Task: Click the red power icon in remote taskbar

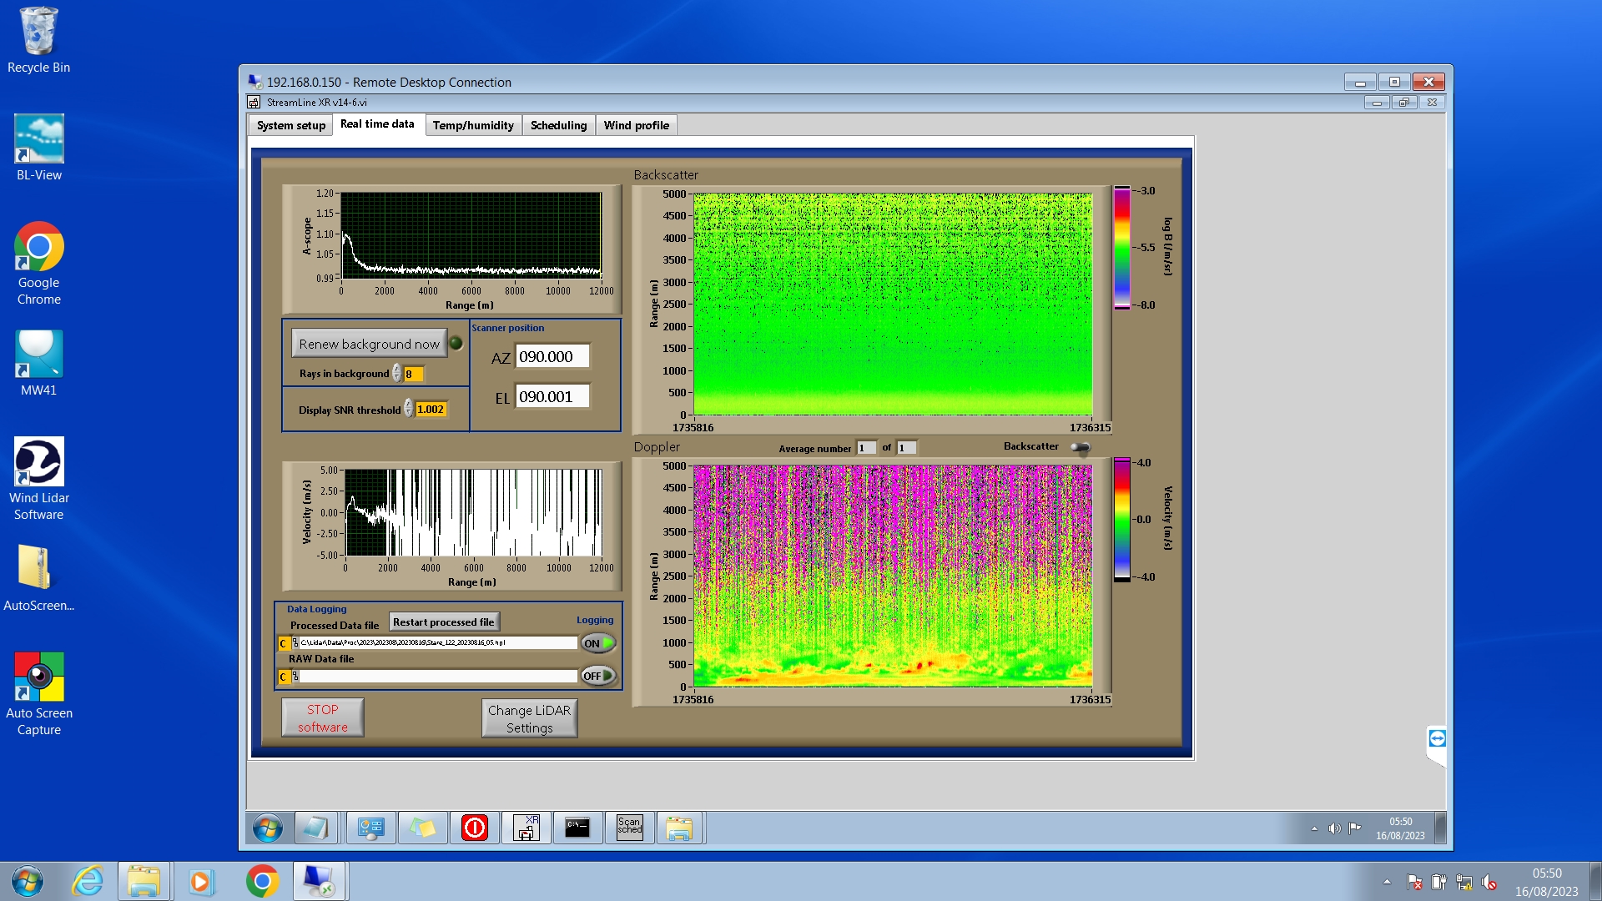Action: click(x=475, y=828)
